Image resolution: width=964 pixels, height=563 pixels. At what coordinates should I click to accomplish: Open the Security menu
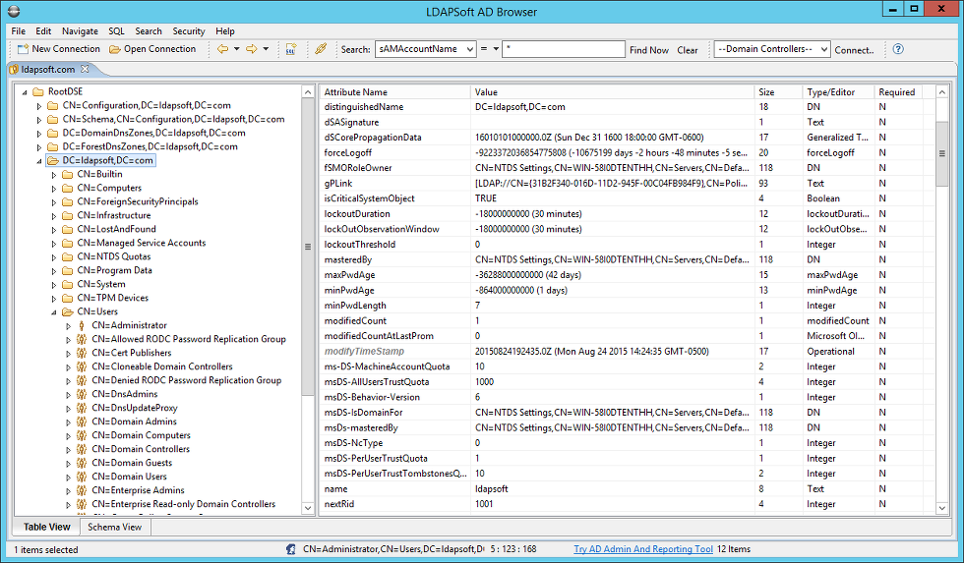pyautogui.click(x=188, y=30)
